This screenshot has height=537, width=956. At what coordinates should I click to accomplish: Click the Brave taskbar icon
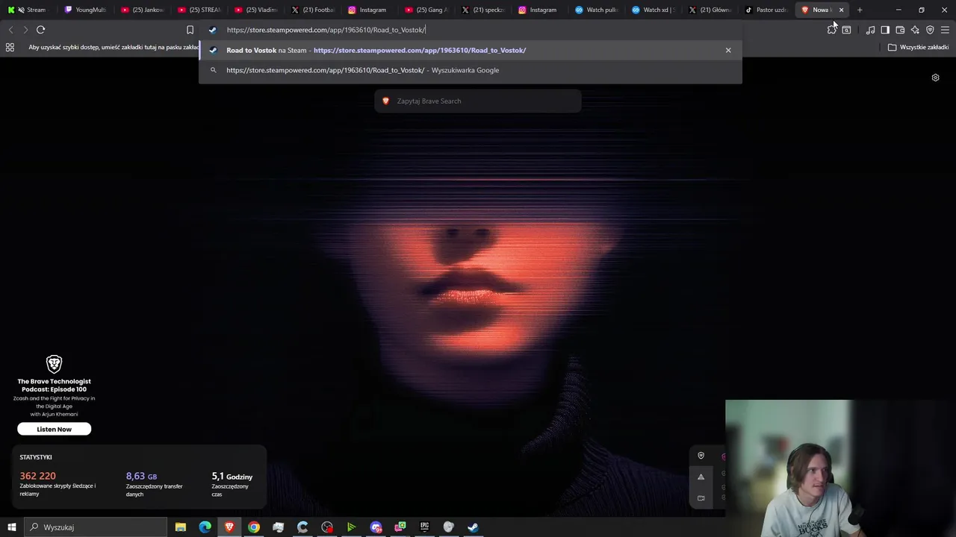(x=229, y=527)
